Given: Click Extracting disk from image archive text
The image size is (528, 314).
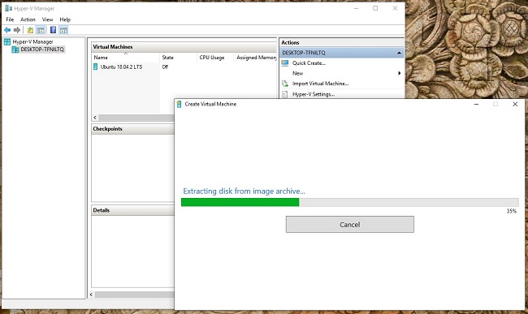Looking at the screenshot, I should (244, 191).
